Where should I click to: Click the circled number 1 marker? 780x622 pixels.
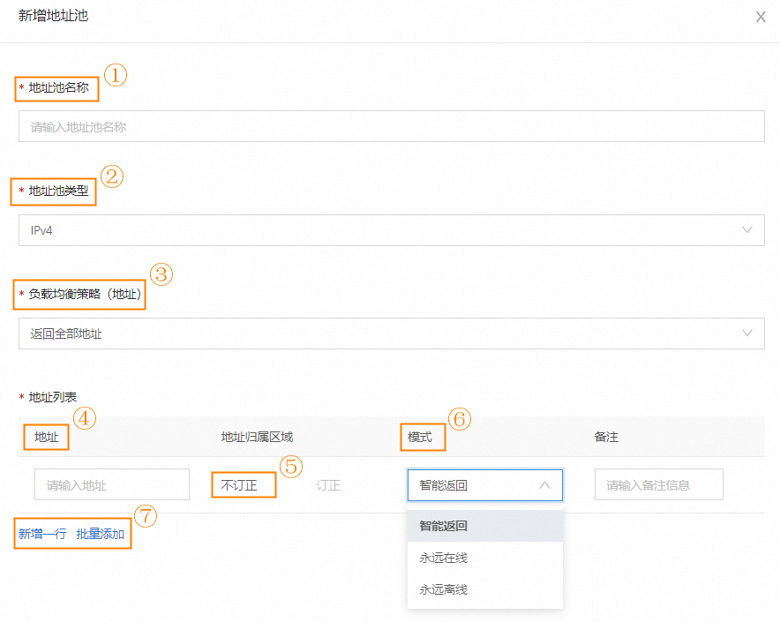pos(116,75)
